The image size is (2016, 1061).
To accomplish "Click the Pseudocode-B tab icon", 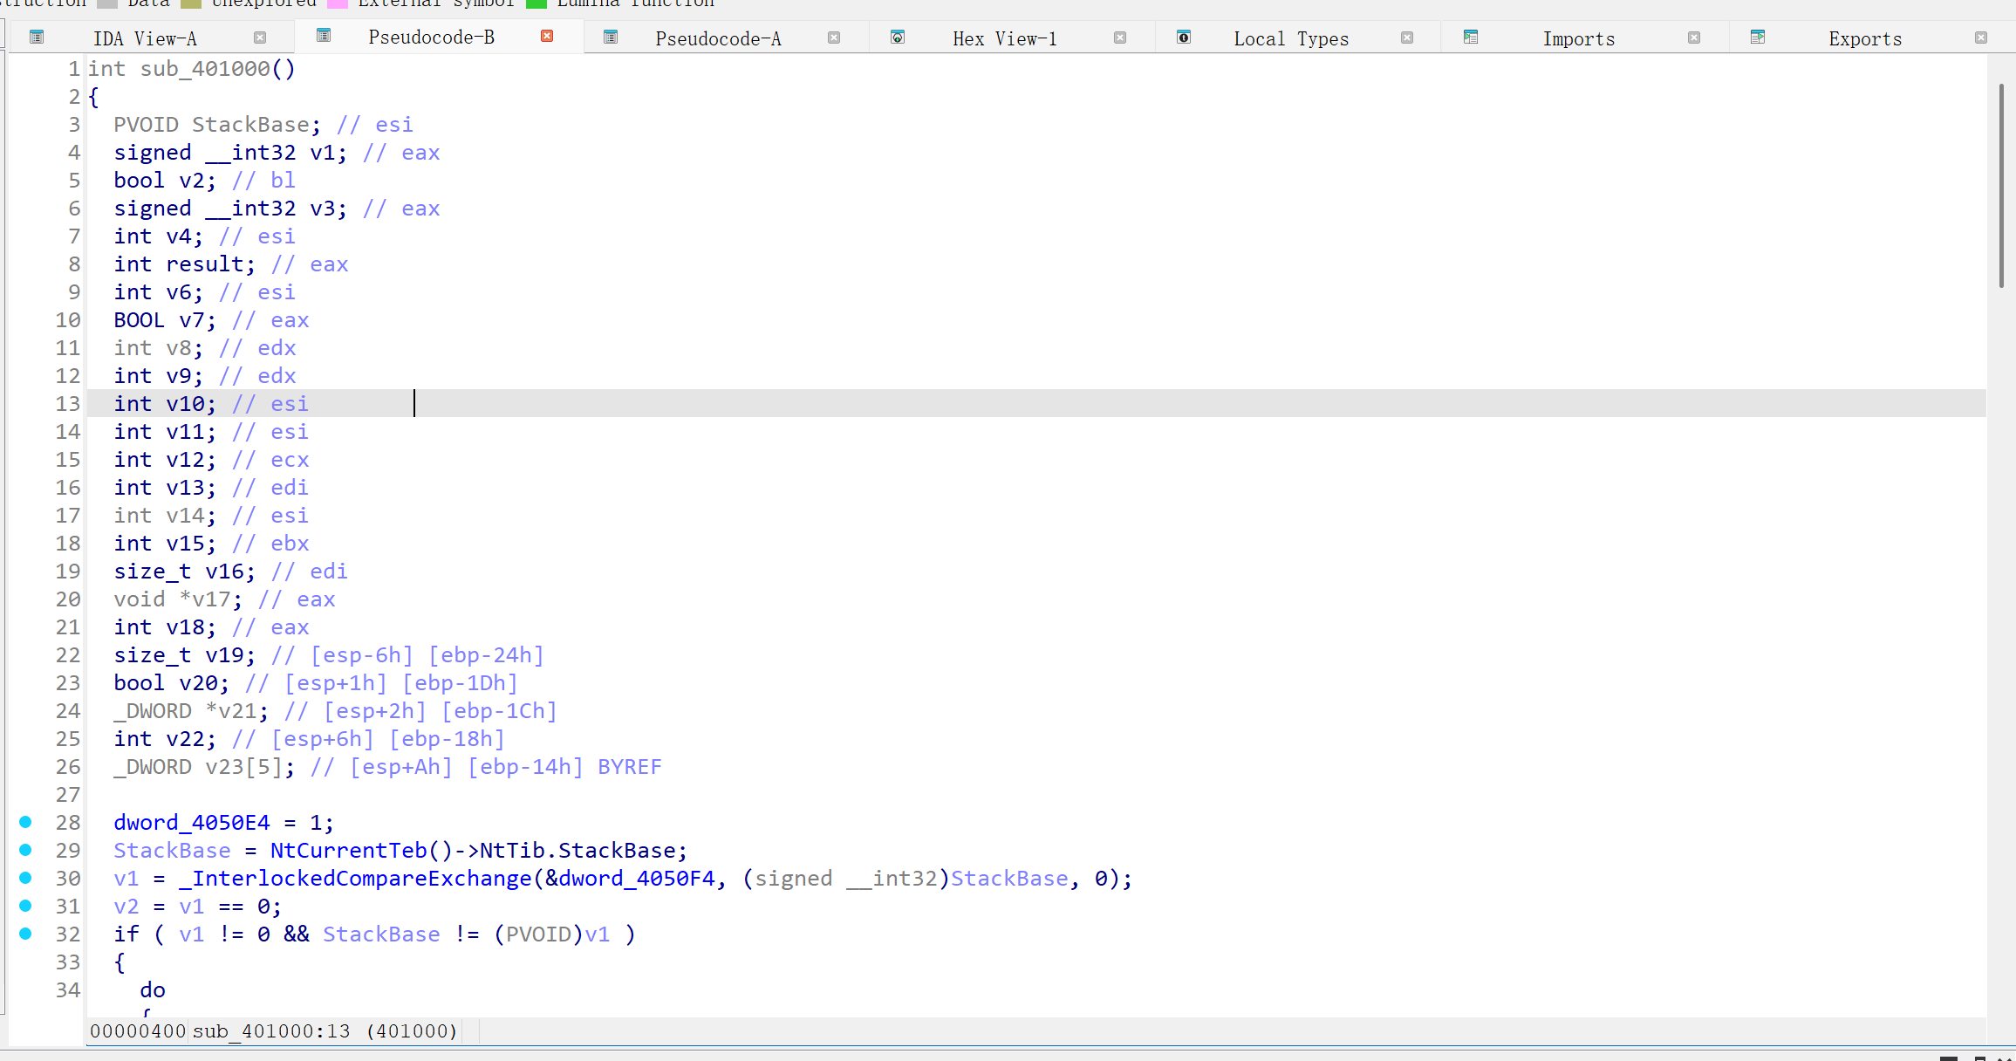I will click(324, 36).
